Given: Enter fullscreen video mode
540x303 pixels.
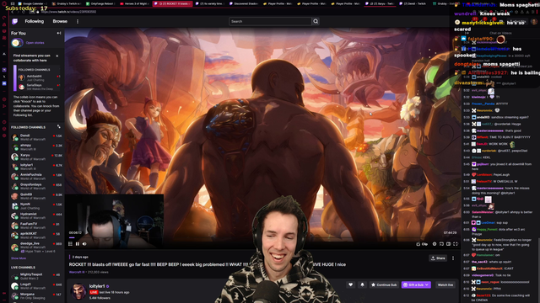Looking at the screenshot, I should point(456,244).
